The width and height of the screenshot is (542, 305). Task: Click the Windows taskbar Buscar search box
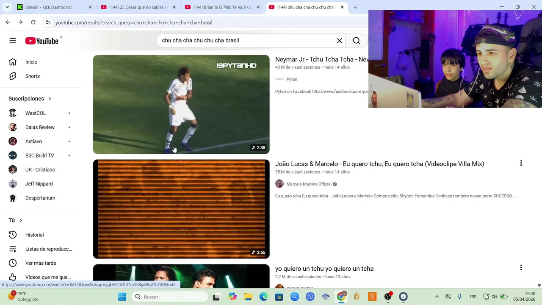169,297
